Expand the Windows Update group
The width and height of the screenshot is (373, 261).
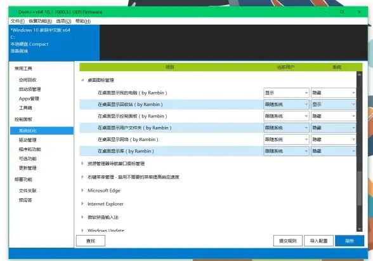[82, 231]
